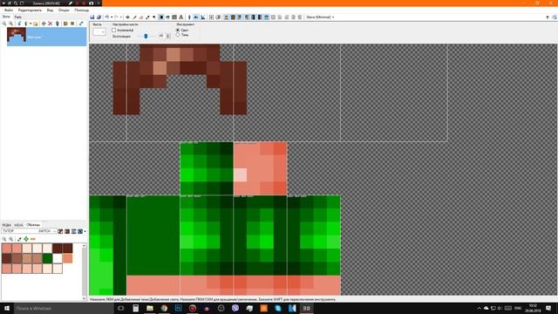Pick the white color swatch

(x=58, y=258)
